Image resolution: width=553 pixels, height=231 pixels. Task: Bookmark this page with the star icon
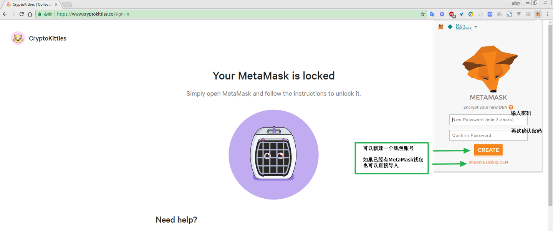tap(423, 14)
